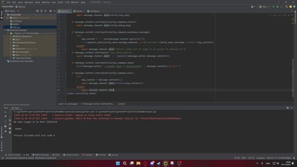Expand the Binary Skeletons node
The image size is (297, 167).
tap(11, 36)
